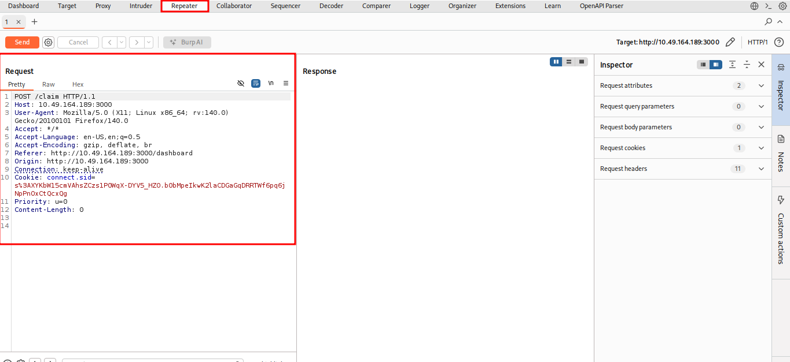Open the Logger tab
The width and height of the screenshot is (790, 362).
pyautogui.click(x=420, y=6)
